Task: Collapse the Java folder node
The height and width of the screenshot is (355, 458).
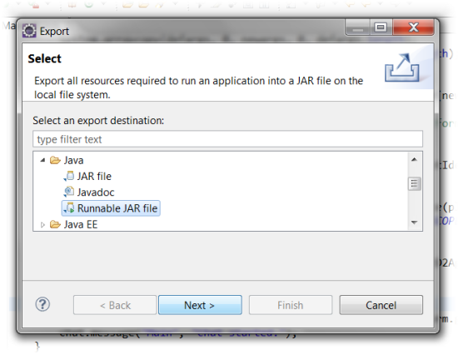Action: 43,160
